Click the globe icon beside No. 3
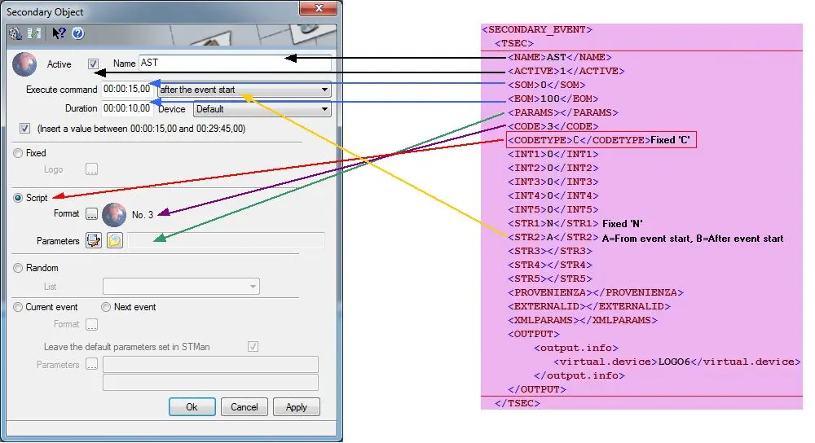The image size is (815, 443). point(115,214)
